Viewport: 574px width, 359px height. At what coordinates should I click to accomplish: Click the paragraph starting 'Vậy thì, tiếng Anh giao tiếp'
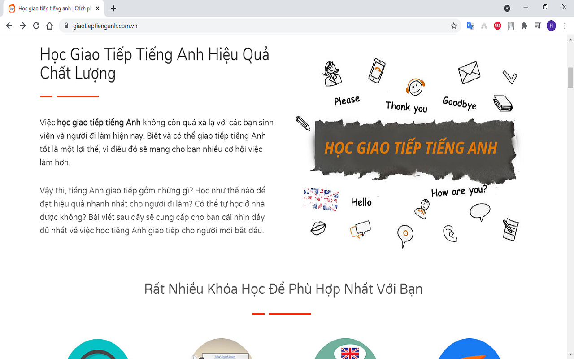click(152, 210)
